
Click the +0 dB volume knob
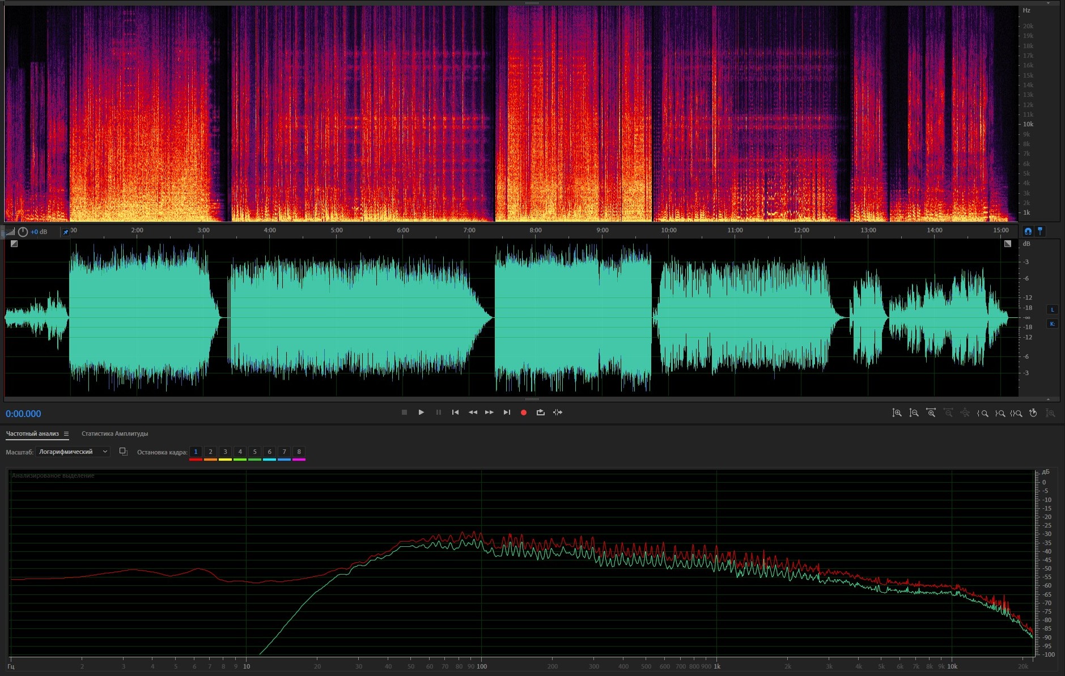click(x=23, y=232)
